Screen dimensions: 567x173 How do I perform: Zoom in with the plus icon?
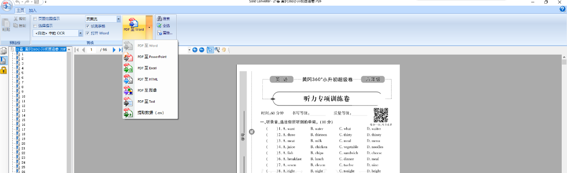pyautogui.click(x=195, y=49)
